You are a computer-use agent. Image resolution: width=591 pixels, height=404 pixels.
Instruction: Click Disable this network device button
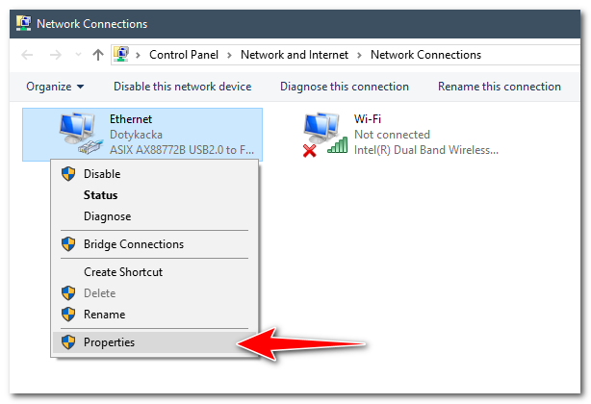point(182,87)
